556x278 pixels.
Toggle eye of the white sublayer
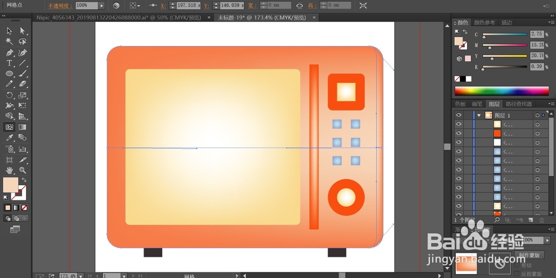[x=459, y=142]
